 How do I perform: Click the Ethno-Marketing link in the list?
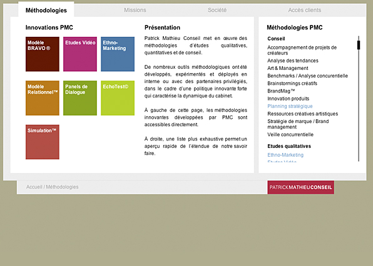point(285,155)
